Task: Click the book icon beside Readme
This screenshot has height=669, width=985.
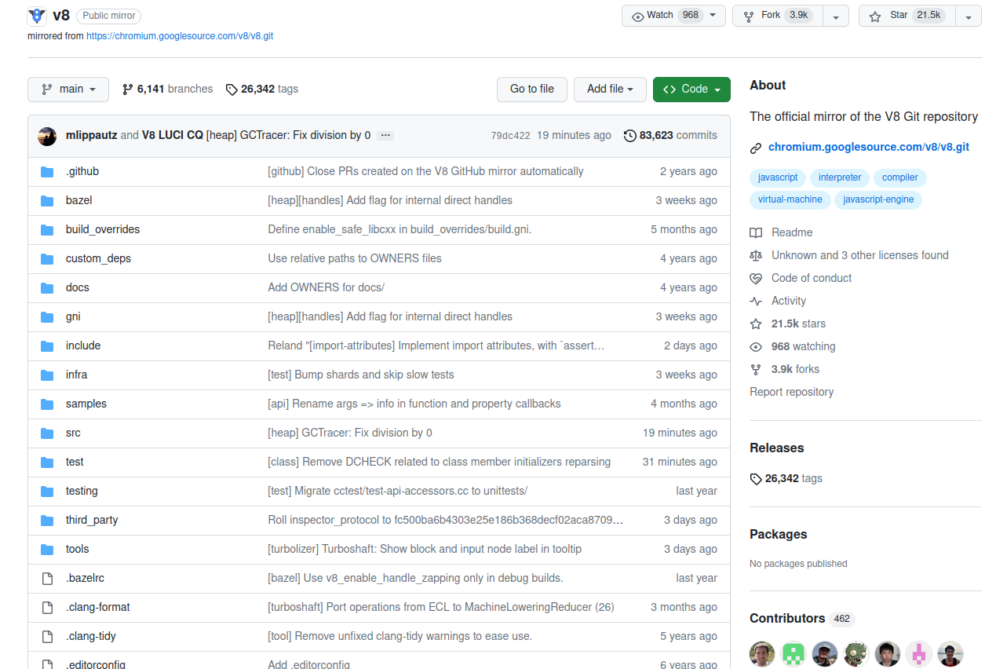Action: (756, 233)
